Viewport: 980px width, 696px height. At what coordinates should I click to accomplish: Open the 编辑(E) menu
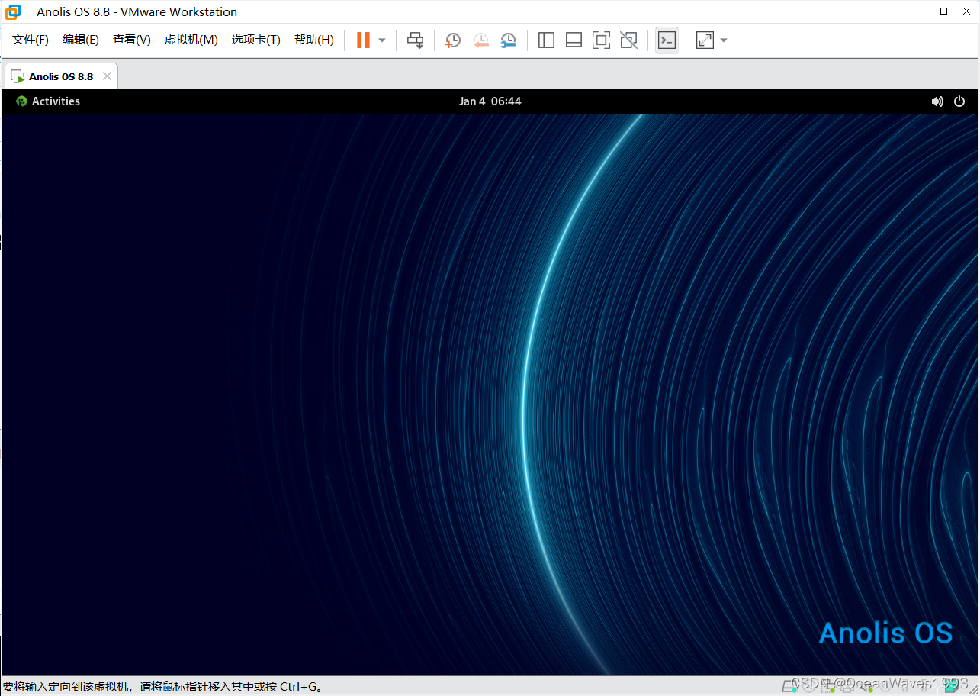81,40
